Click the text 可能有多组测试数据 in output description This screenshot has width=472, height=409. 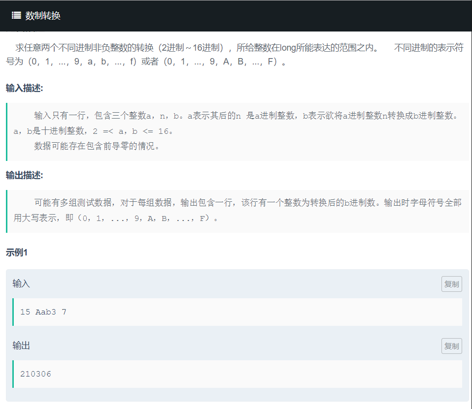[72, 203]
